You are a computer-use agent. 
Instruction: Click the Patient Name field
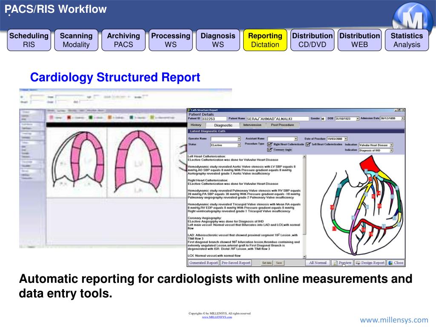(x=277, y=119)
